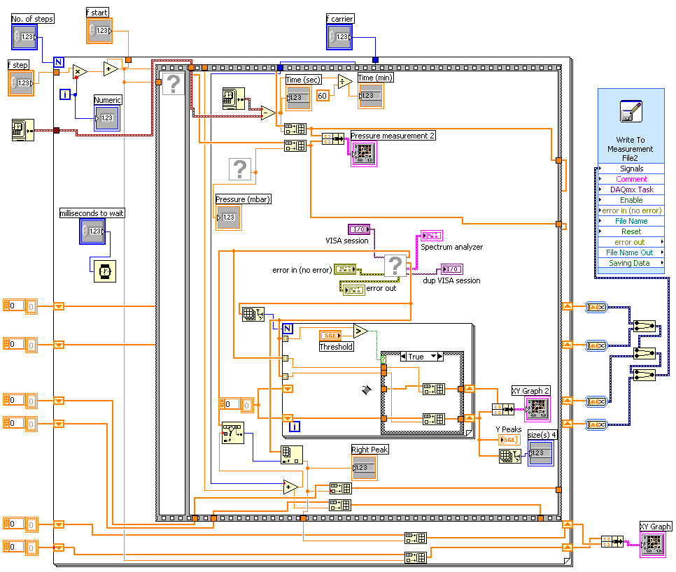This screenshot has height=572, width=676.
Task: Click the topmost Convert to Dynamic Data node
Action: [596, 307]
